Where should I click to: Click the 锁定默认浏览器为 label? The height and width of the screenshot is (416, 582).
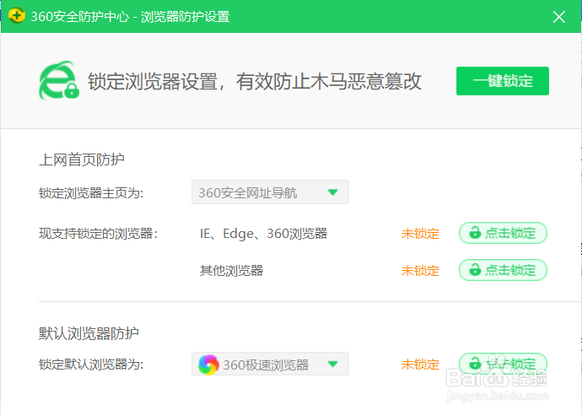tap(91, 365)
